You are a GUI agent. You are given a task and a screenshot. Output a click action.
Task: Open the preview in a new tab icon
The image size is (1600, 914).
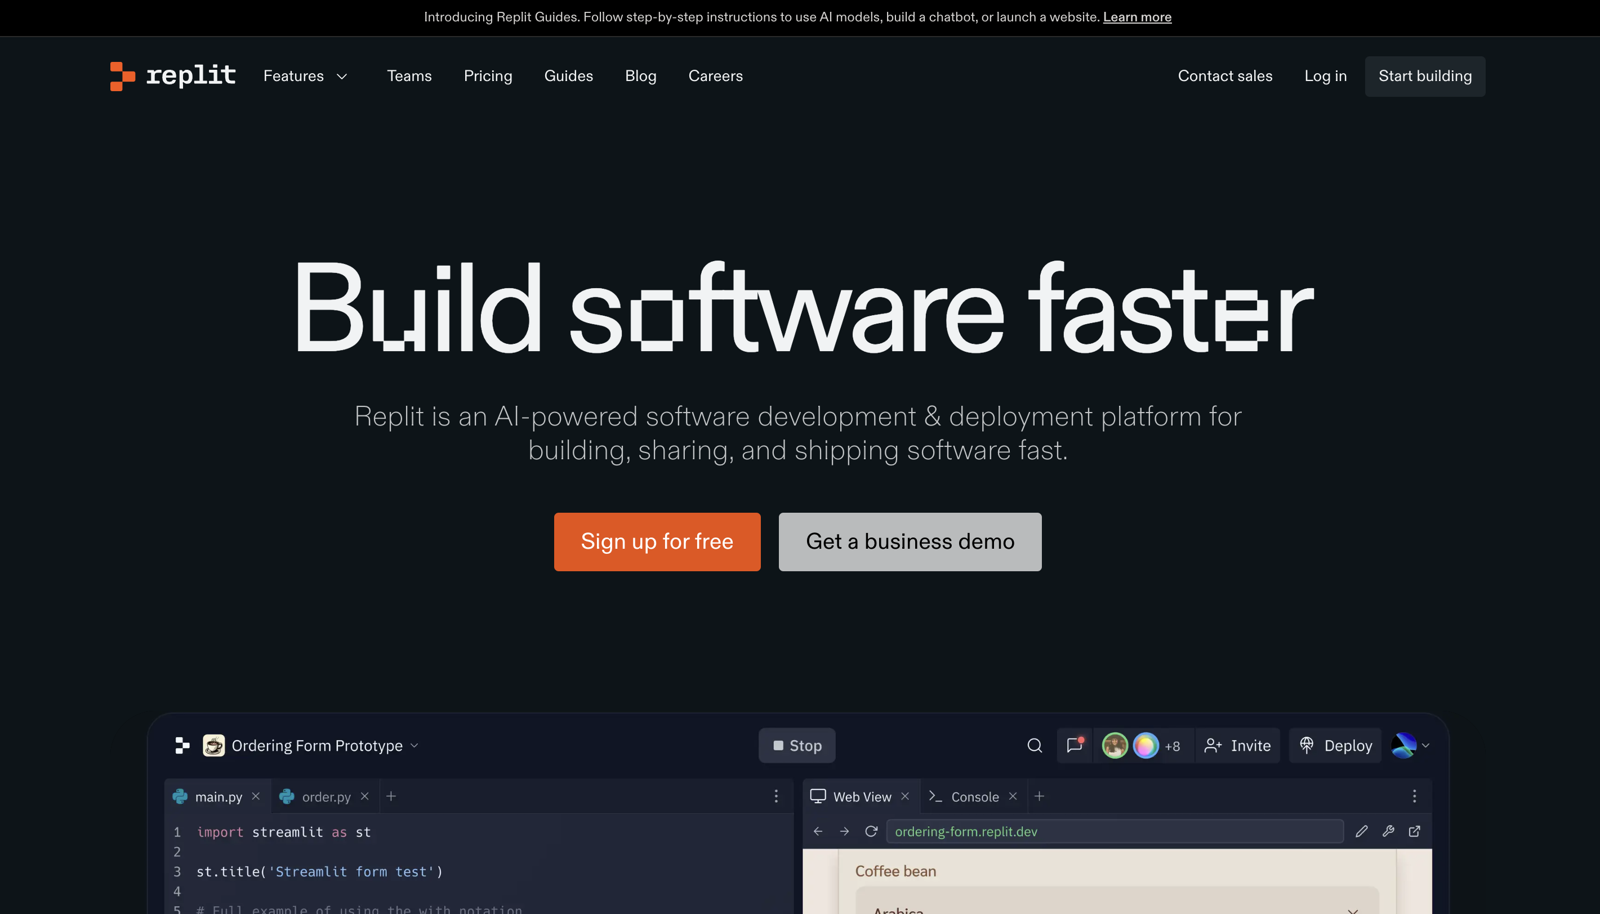point(1414,831)
